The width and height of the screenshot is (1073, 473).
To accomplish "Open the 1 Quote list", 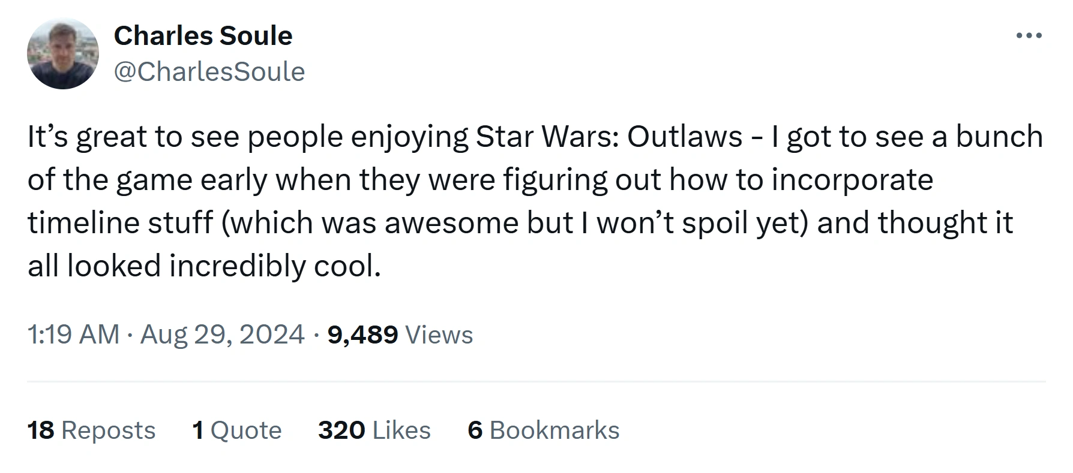I will click(x=236, y=430).
